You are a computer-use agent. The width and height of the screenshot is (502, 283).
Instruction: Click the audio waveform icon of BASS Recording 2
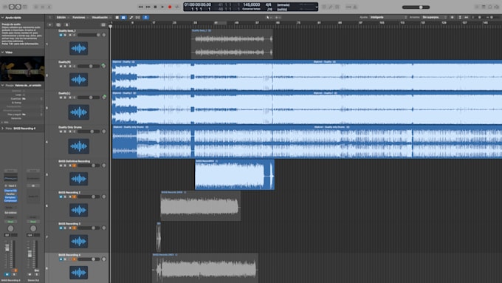(x=79, y=211)
